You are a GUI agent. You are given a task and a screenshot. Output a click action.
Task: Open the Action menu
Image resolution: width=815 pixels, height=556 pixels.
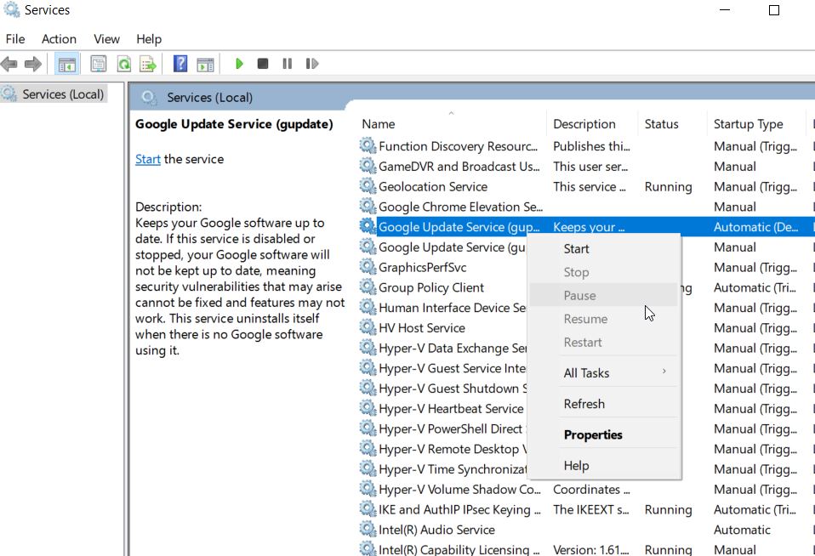click(x=59, y=39)
